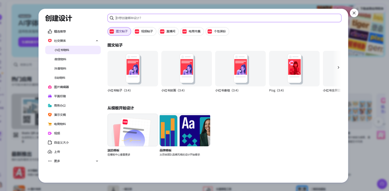Open the 浏览模板 card image
The width and height of the screenshot is (389, 191).
133,130
